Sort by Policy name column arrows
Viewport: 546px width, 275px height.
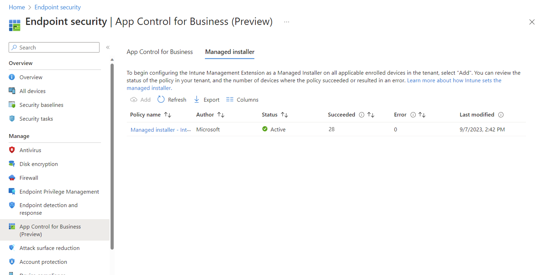point(168,115)
